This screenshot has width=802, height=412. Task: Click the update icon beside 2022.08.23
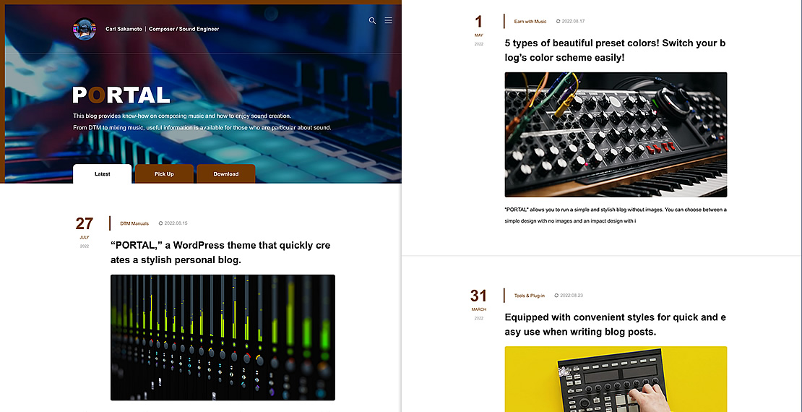(x=556, y=296)
